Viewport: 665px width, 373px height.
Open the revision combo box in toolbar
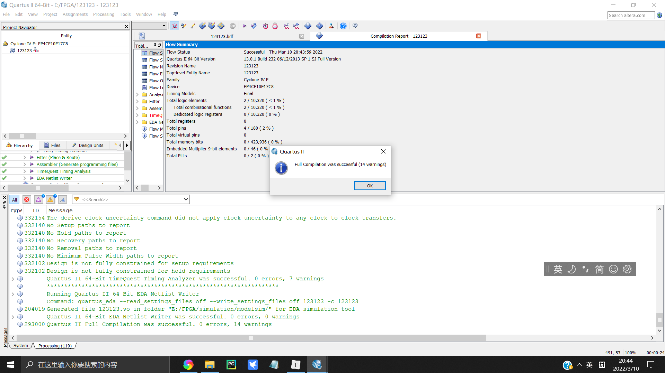[149, 26]
